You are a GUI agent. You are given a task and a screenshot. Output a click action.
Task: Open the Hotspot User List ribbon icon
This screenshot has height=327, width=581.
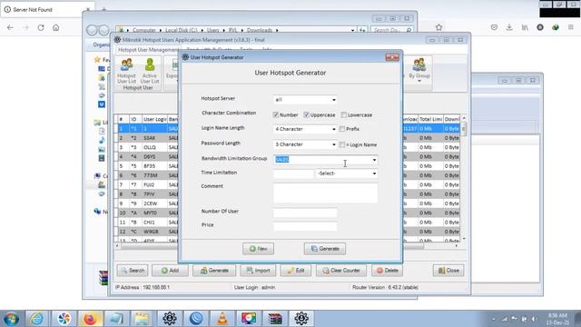[127, 71]
